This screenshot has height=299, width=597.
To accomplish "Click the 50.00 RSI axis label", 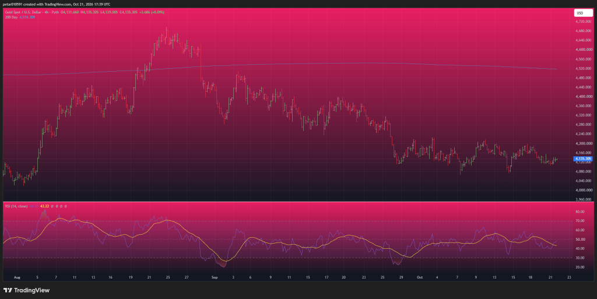I will click(x=580, y=240).
